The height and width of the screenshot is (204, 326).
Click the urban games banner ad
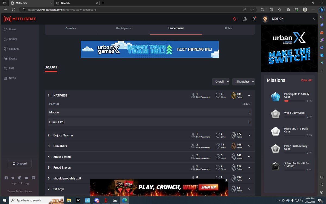pos(150,49)
